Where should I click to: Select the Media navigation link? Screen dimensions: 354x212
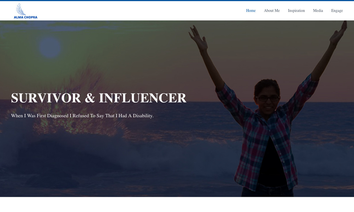tap(318, 11)
